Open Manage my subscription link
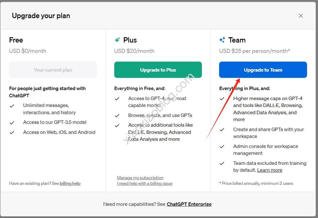This screenshot has height=218, width=318. (140, 178)
